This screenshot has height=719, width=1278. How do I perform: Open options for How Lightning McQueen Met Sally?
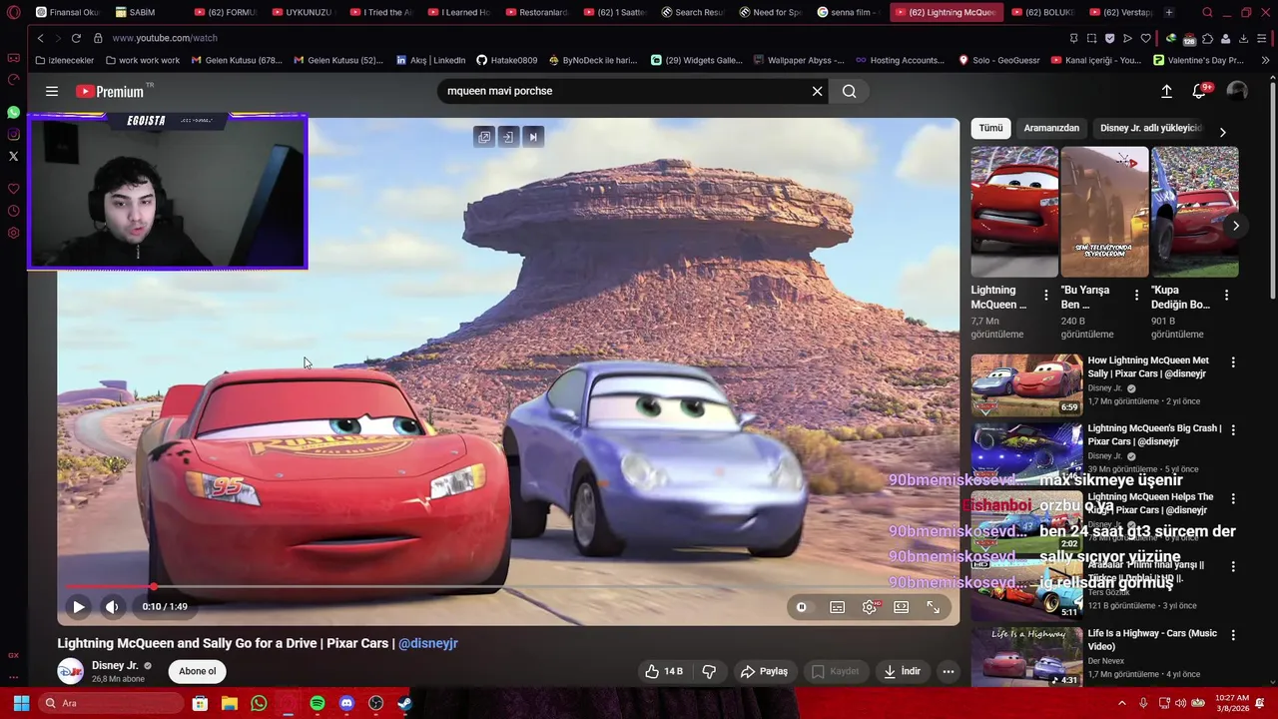pos(1233,362)
